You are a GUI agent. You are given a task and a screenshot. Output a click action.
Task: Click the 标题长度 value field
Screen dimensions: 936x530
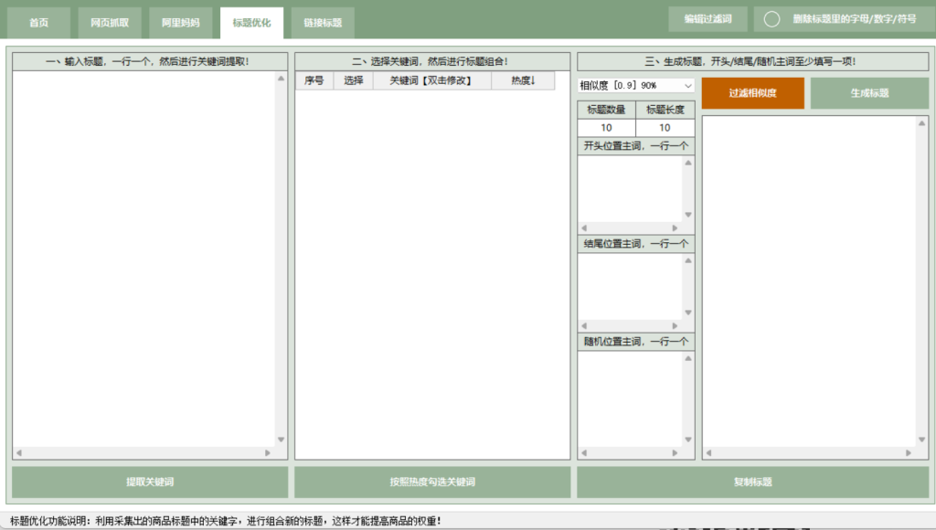click(665, 128)
